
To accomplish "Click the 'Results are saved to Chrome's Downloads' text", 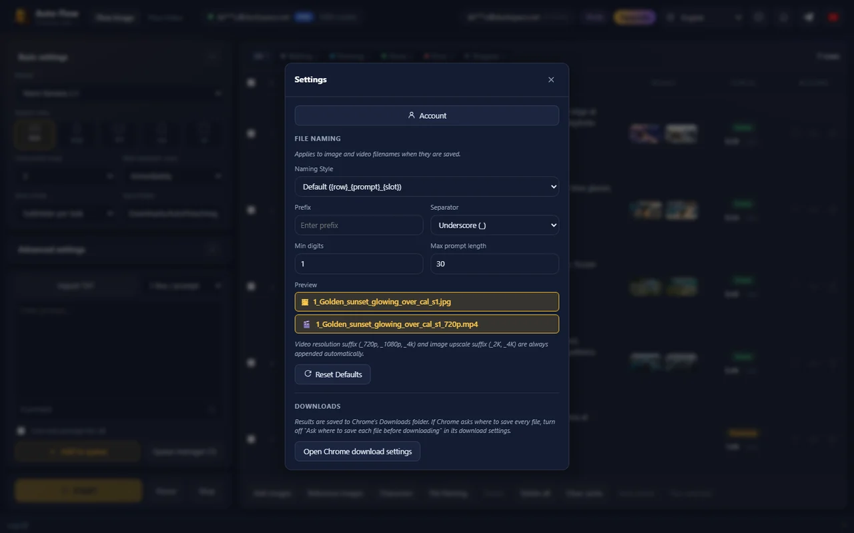I will click(x=425, y=426).
